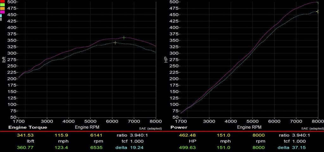Click the red run color swatch
This screenshot has width=324, height=152.
[x=2, y=1]
